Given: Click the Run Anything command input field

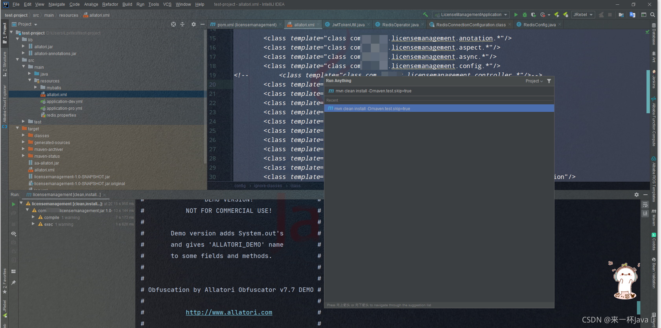Looking at the screenshot, I should click(x=439, y=91).
